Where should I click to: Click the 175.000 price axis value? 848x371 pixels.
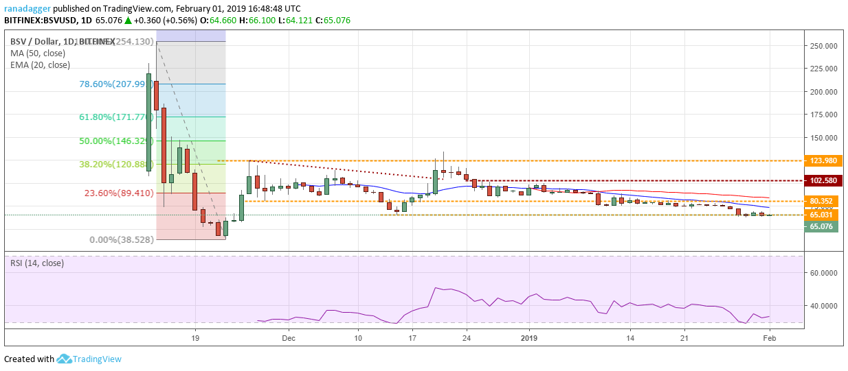824,115
